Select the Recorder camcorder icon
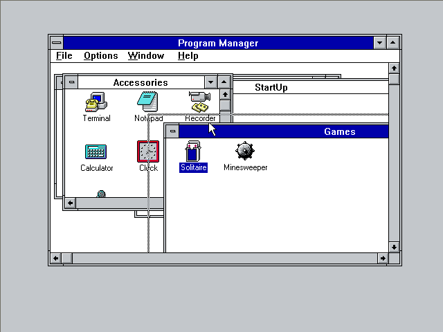Screen dimensions: 443x332 [x=200, y=102]
